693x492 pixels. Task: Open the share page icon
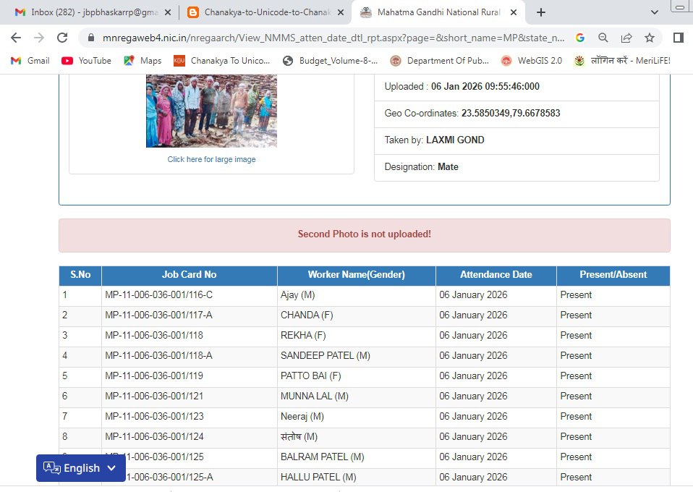626,38
